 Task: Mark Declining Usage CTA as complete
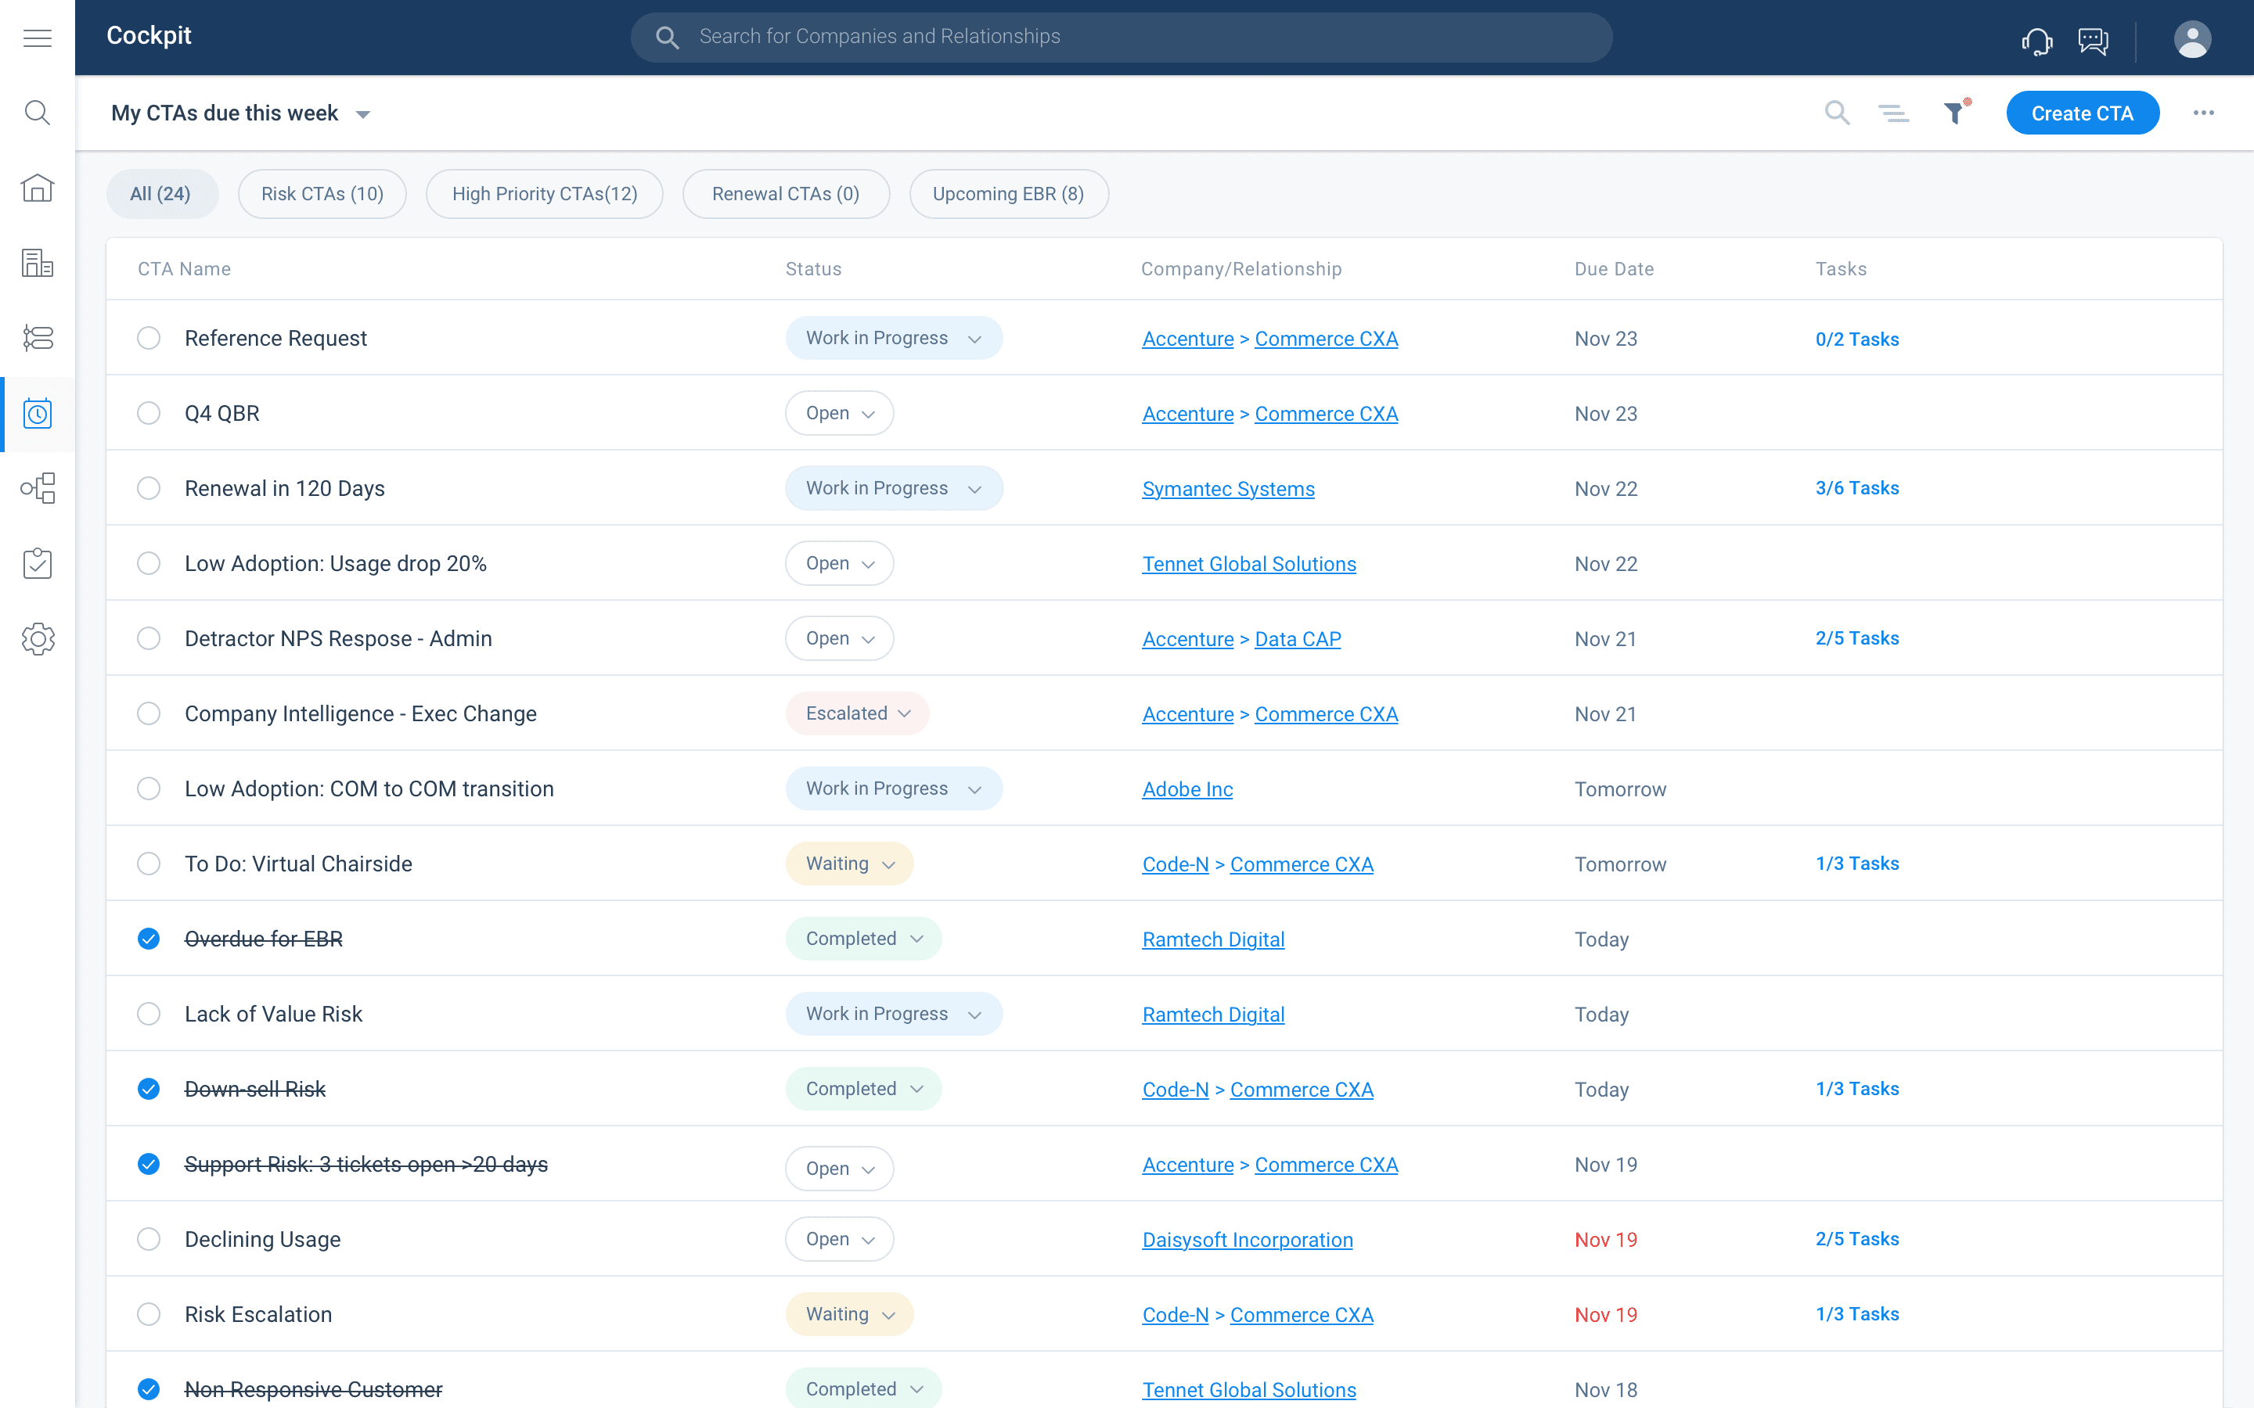pos(149,1240)
